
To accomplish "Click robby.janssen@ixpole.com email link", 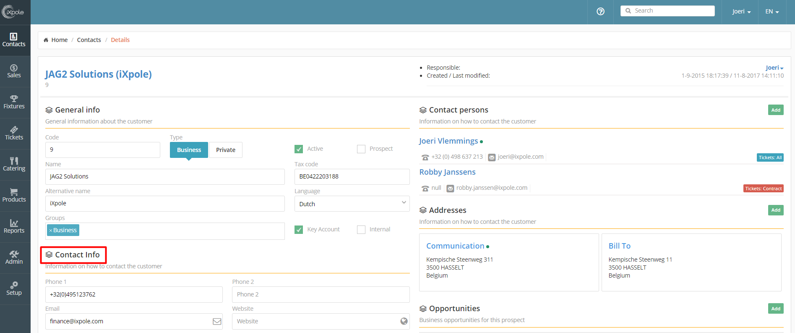I will pyautogui.click(x=492, y=188).
